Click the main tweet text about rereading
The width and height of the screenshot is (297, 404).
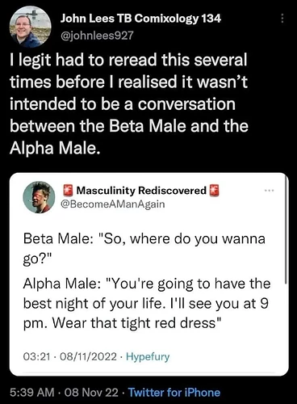coord(128,103)
